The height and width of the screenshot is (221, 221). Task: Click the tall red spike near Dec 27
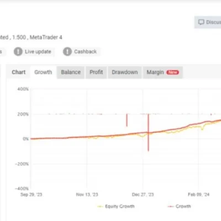click(148, 133)
